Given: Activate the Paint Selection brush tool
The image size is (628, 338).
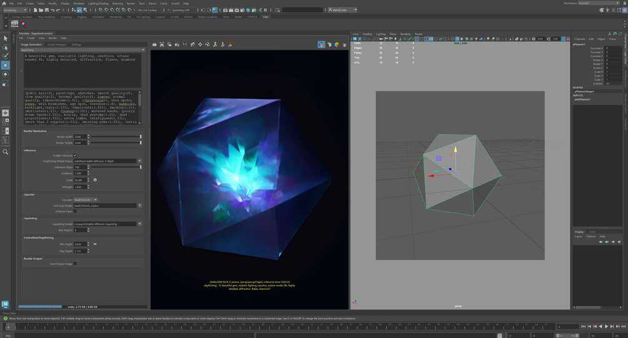Looking at the screenshot, I should pyautogui.click(x=5, y=56).
